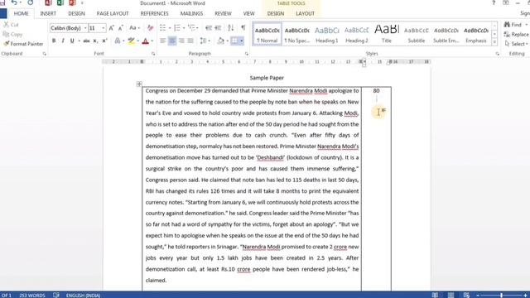530x298 pixels.
Task: Open the Paragraph dialog launcher
Action: [247, 54]
